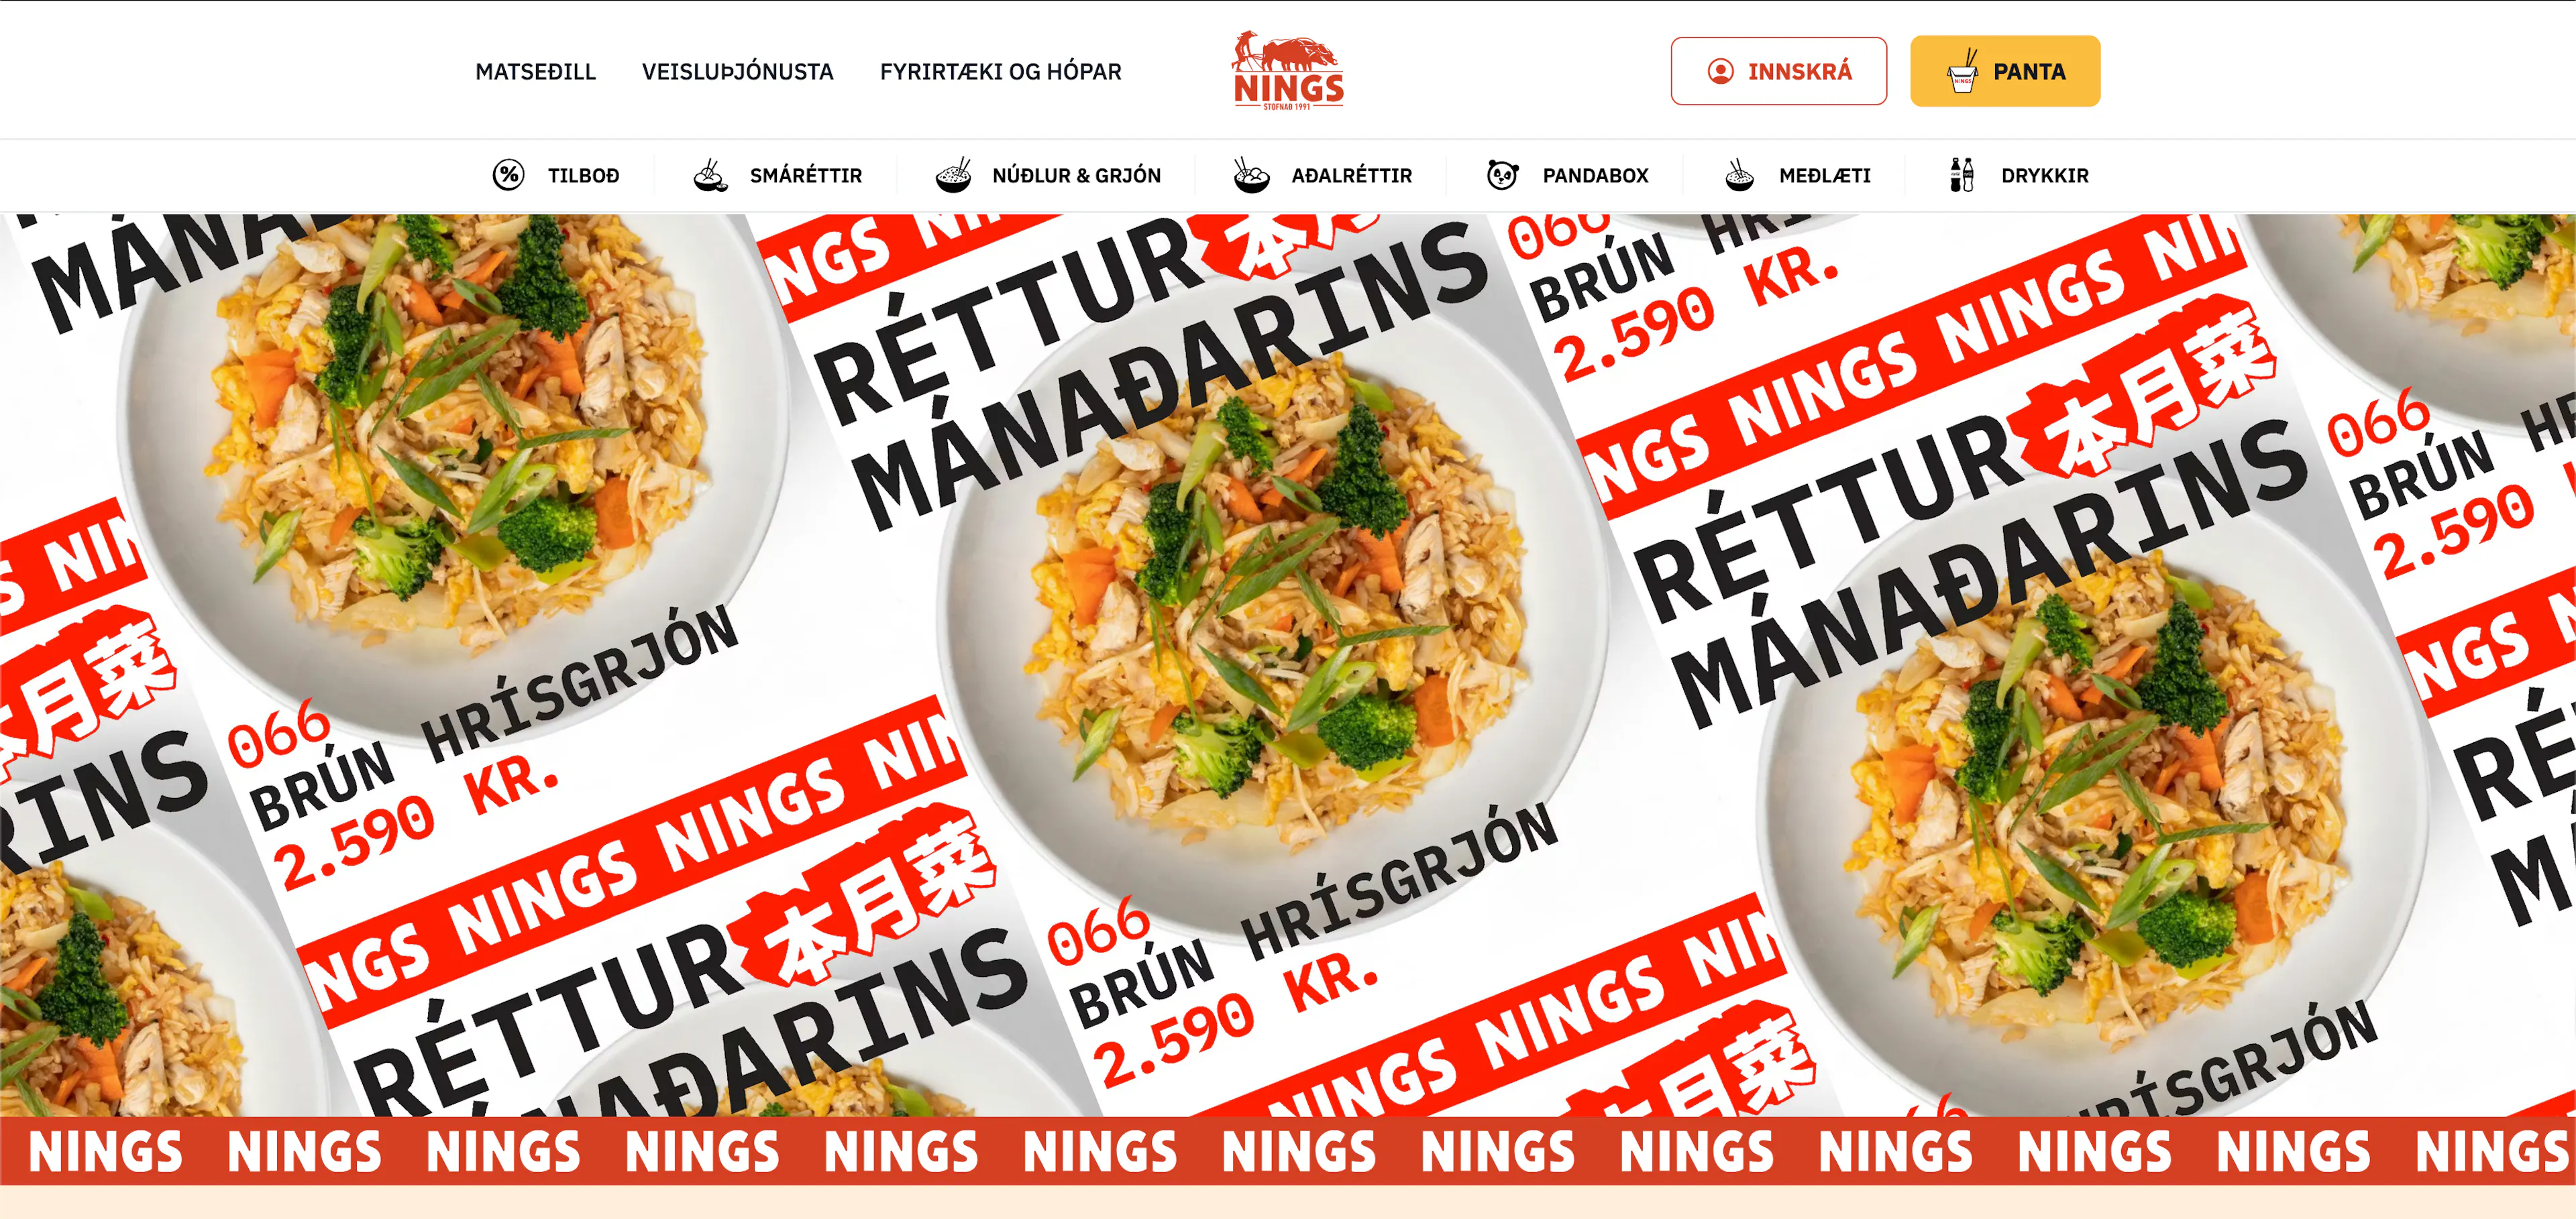The height and width of the screenshot is (1219, 2576).
Task: Go to Fyrirtæki og hópar
Action: tap(1000, 72)
